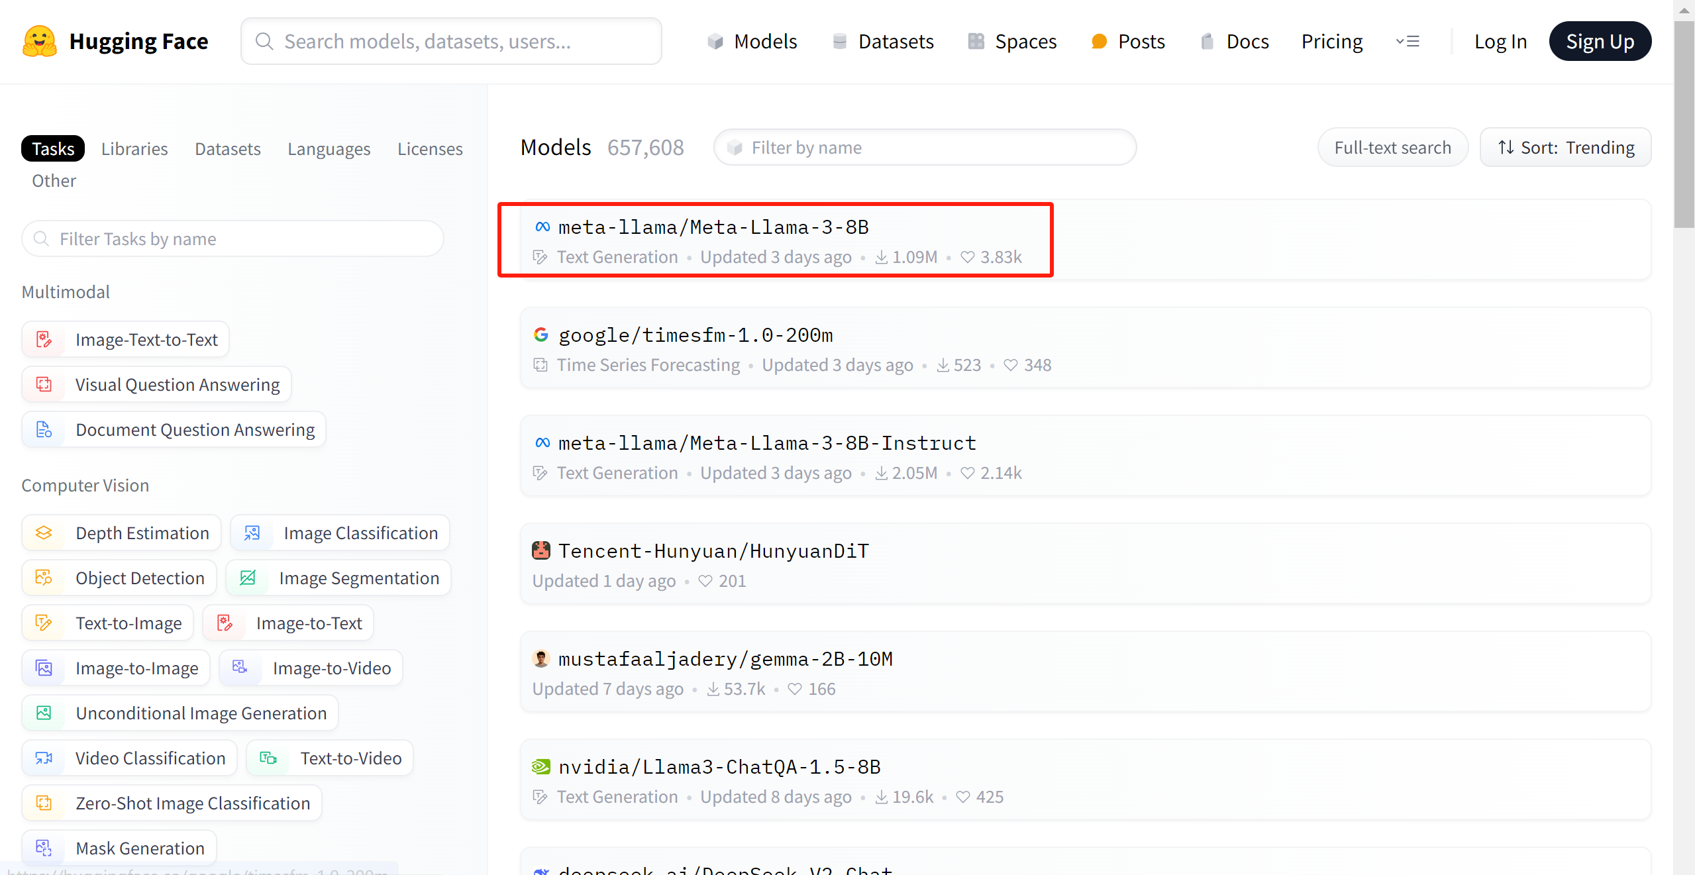Select the Zero-Shot Image Classification task filter
The image size is (1695, 875).
tap(172, 803)
